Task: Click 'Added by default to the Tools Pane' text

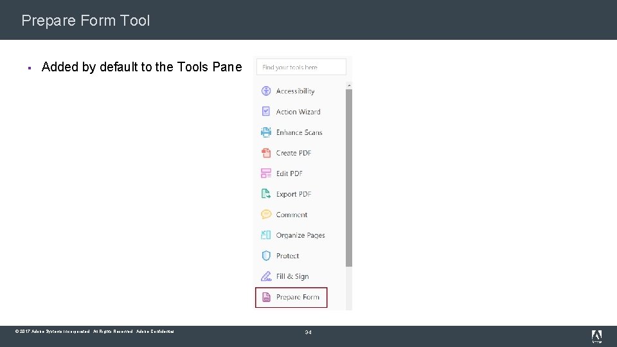Action: pyautogui.click(x=141, y=67)
